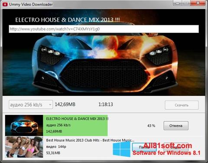
Task: Open the аудио 256 kb/s format dropdown
Action: click(x=31, y=104)
